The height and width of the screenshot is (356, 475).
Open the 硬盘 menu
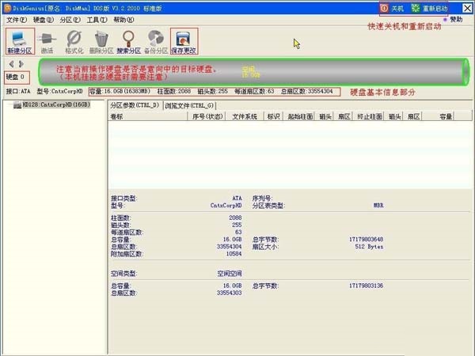pyautogui.click(x=44, y=20)
